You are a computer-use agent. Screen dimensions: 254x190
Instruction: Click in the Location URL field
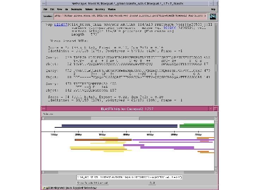click(x=130, y=16)
